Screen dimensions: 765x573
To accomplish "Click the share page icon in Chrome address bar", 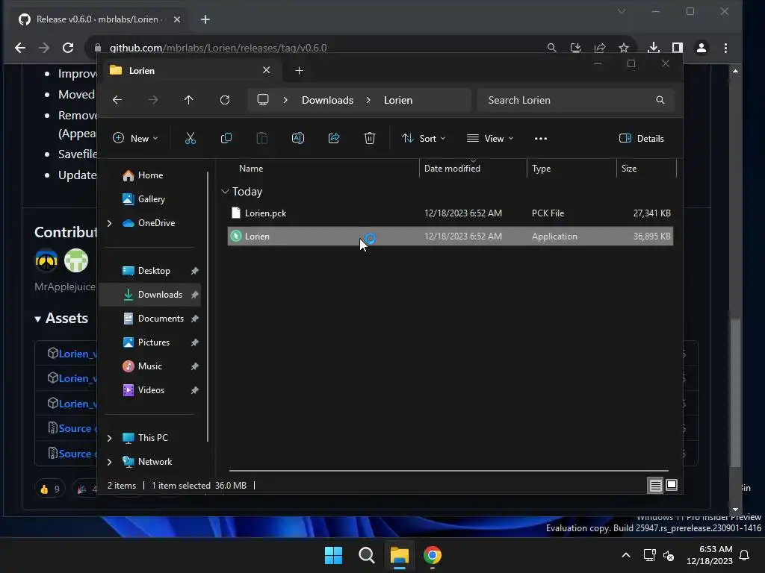I will 600,48.
